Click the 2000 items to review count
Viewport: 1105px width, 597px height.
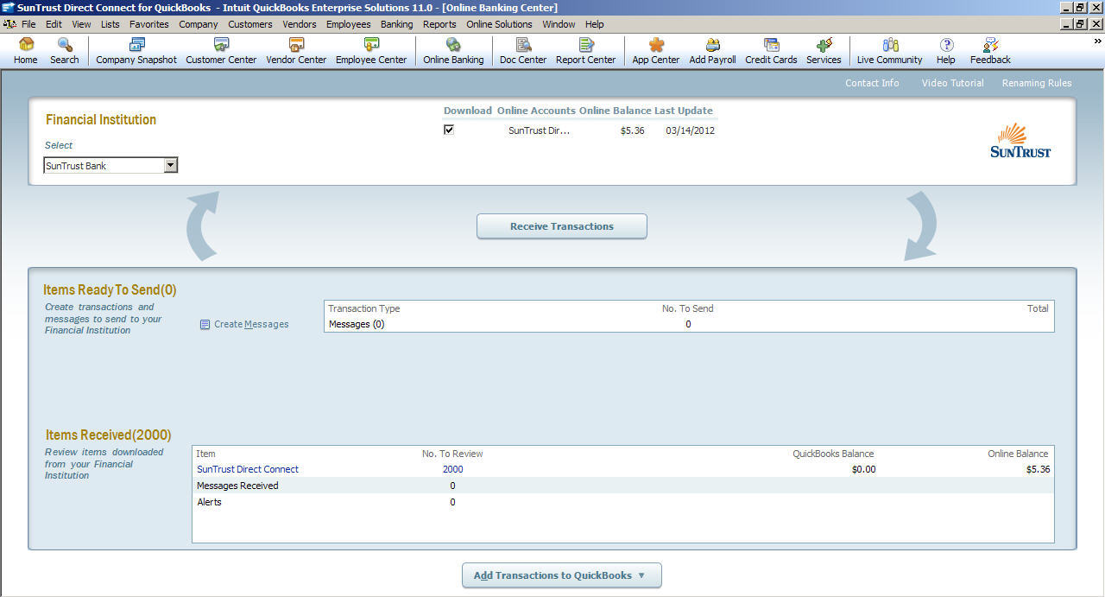tap(452, 469)
